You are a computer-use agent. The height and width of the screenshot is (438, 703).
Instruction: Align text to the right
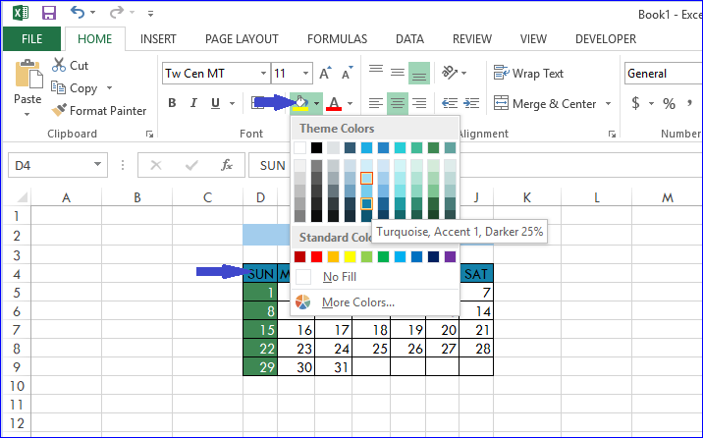[x=419, y=103]
